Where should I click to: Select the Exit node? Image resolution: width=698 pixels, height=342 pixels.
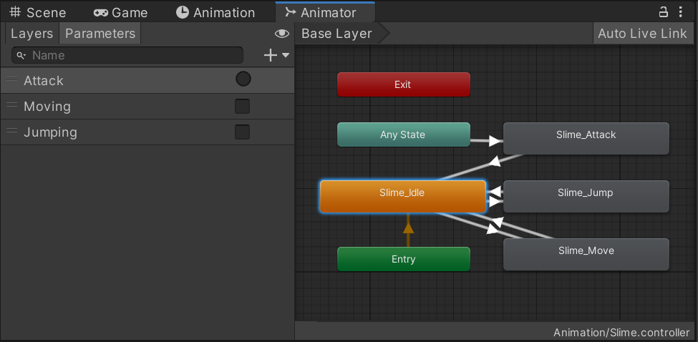click(403, 84)
